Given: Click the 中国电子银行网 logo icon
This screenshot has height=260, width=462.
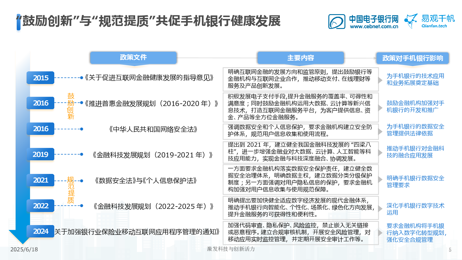Looking at the screenshot, I should (337, 22).
